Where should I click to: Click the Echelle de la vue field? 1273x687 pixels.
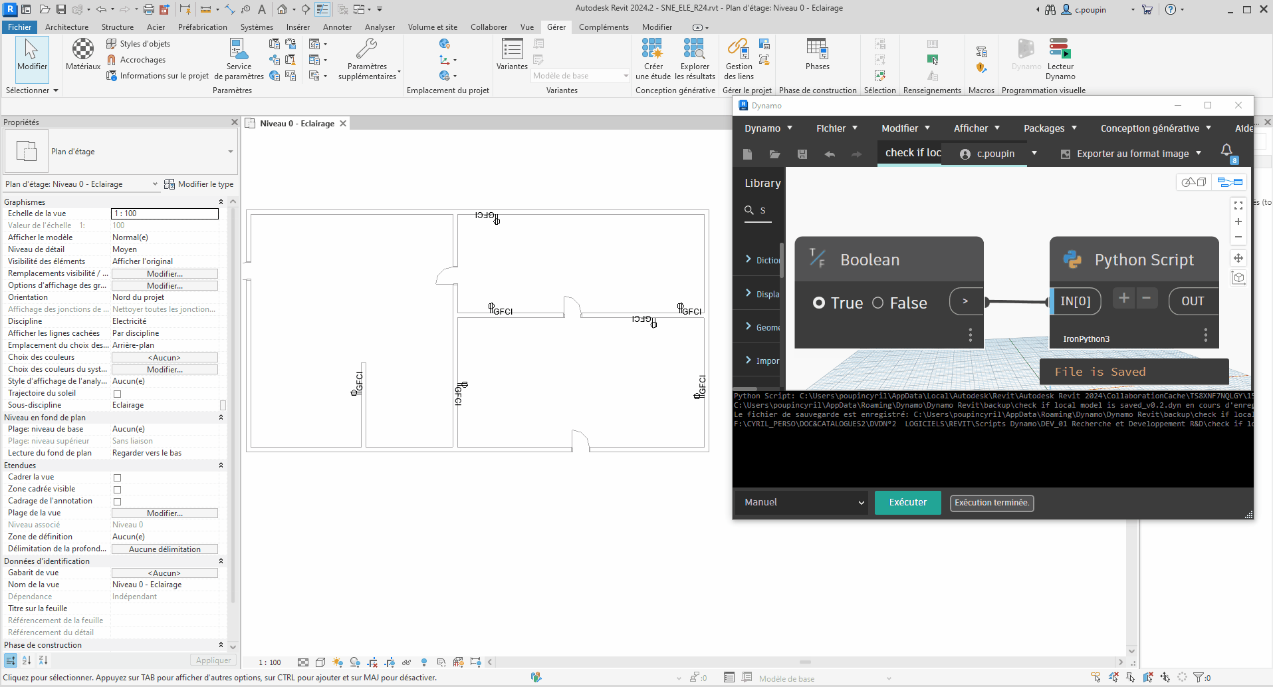(165, 213)
